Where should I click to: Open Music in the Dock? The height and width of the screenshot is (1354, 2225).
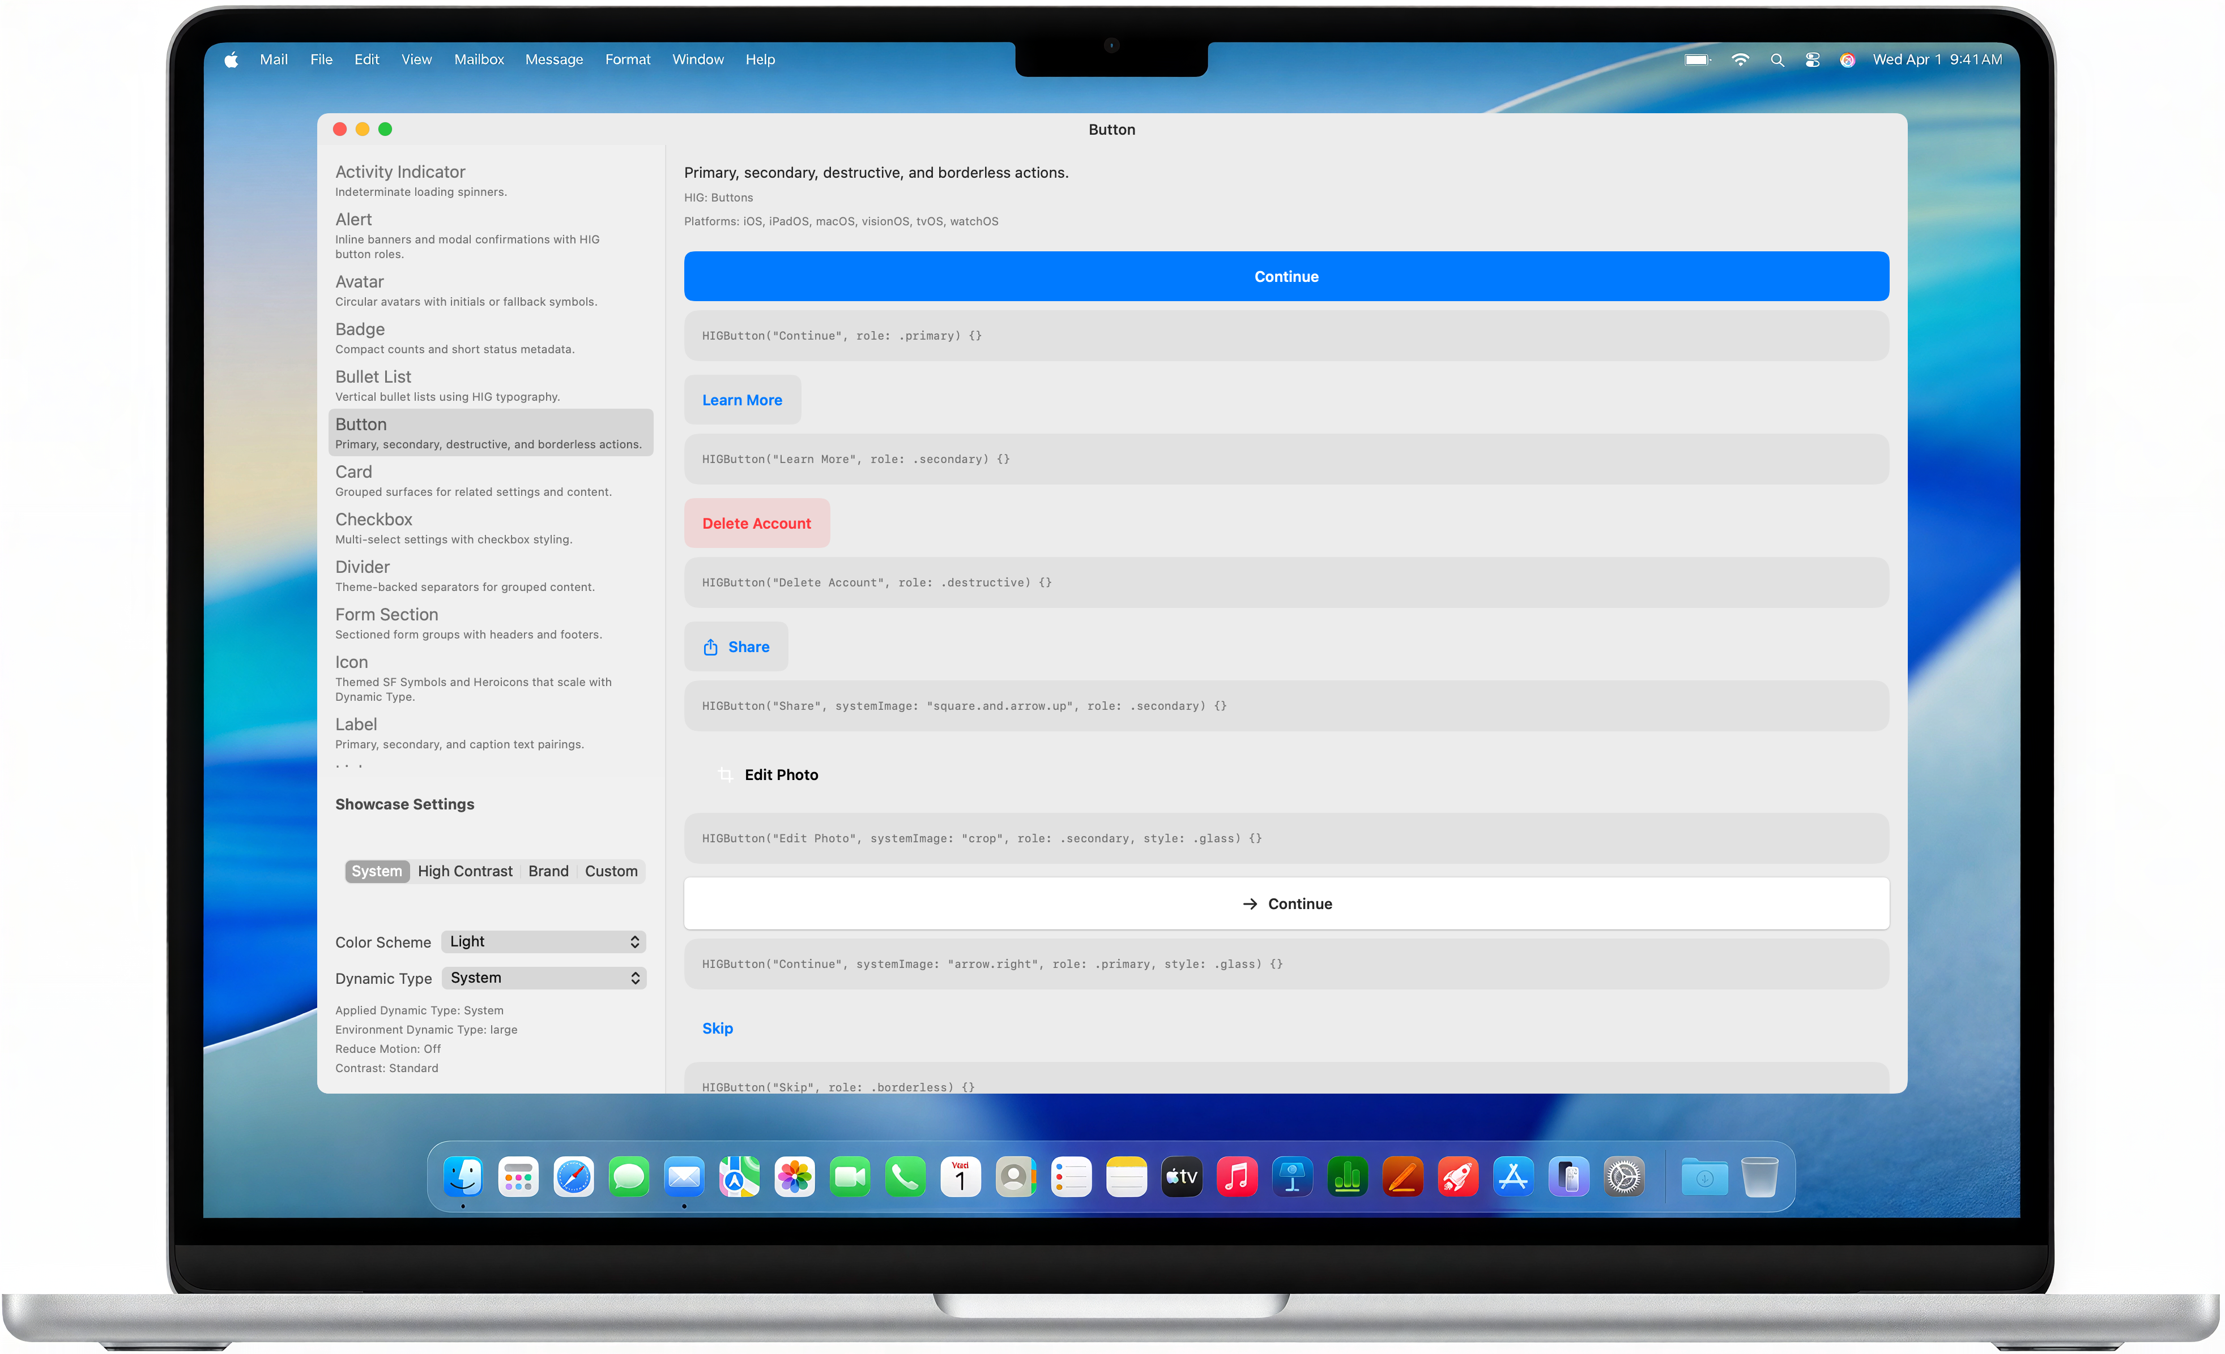pos(1237,1176)
